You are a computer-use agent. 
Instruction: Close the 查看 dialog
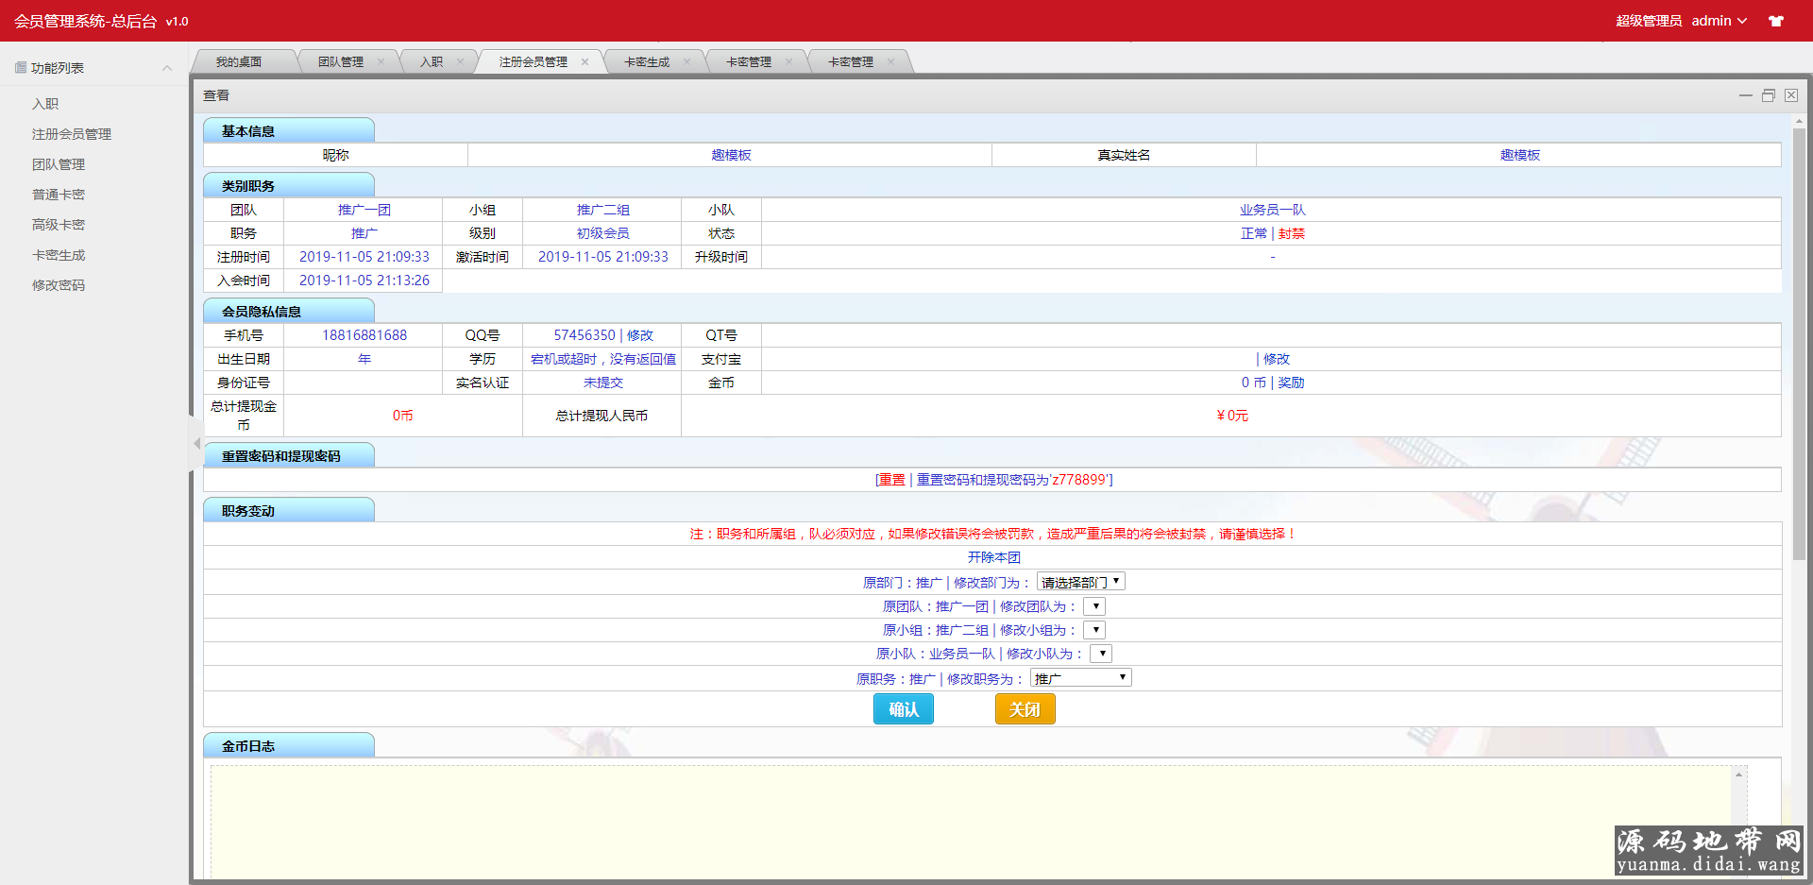tap(1791, 95)
